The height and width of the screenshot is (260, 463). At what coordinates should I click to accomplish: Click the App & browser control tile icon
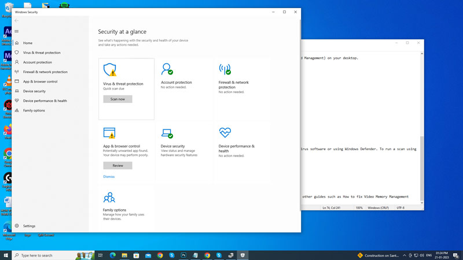click(109, 133)
